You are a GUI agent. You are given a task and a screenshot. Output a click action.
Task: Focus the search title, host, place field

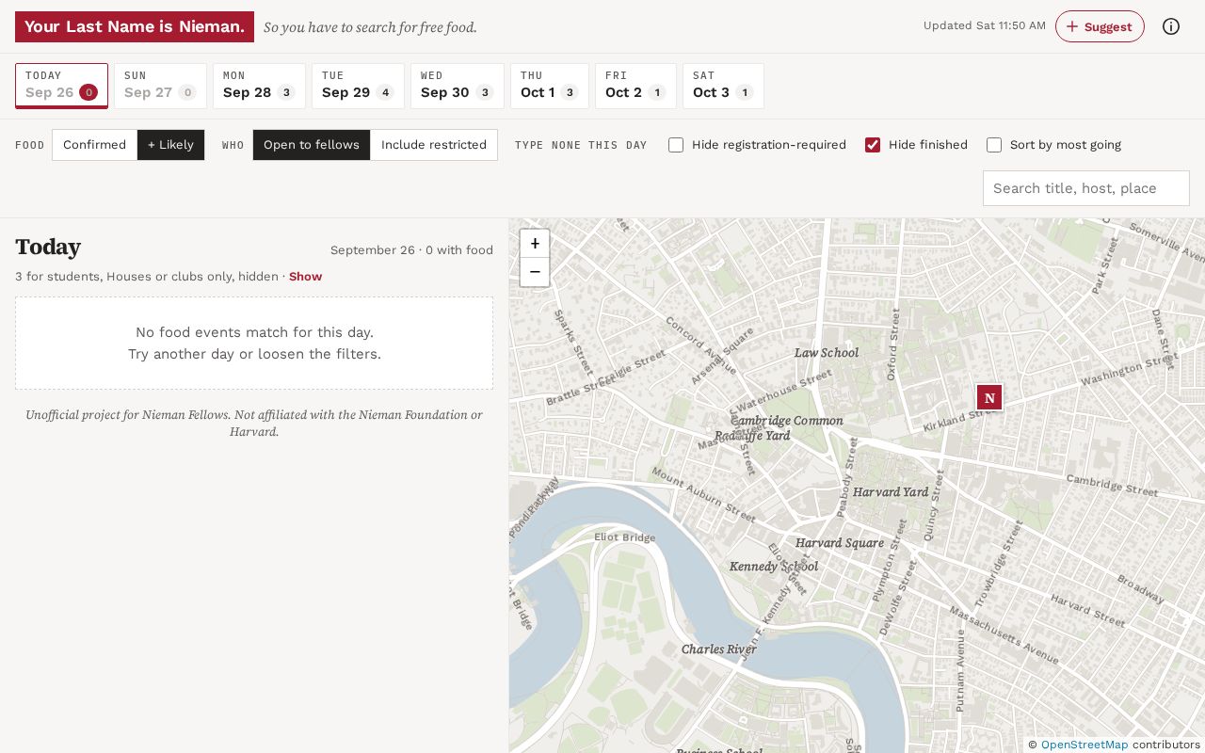point(1086,188)
